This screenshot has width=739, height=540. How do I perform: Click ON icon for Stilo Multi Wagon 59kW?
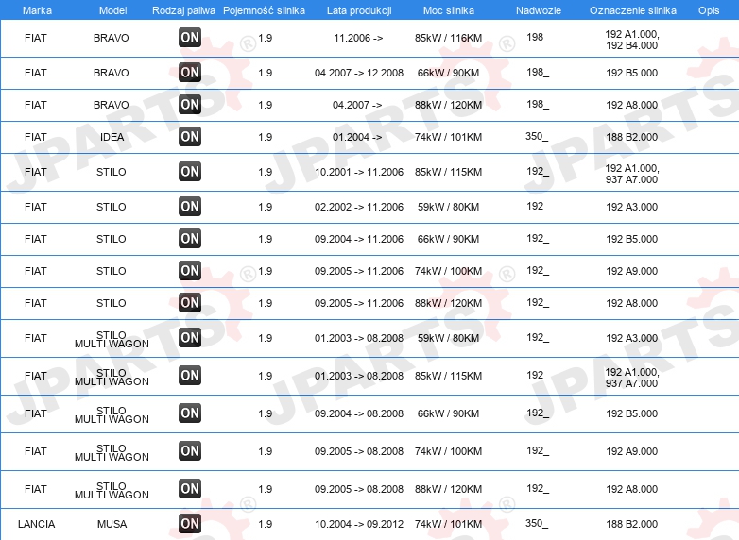coord(190,338)
